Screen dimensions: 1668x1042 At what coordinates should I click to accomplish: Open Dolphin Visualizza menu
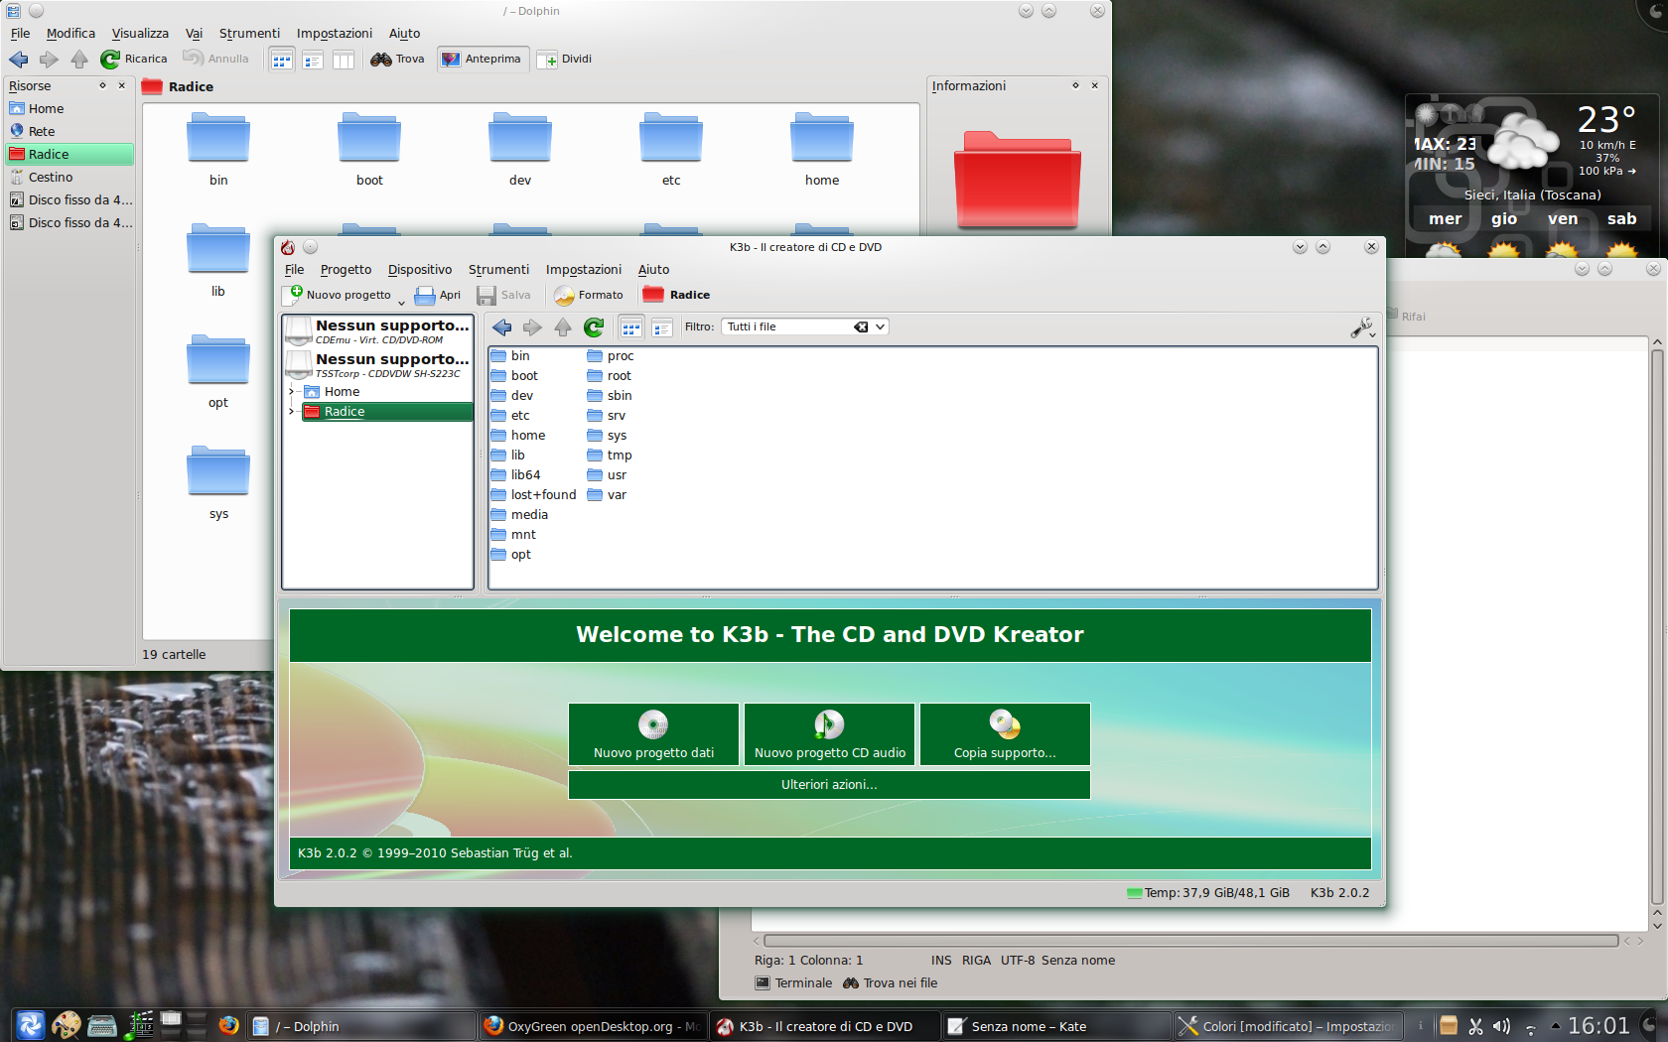[140, 34]
